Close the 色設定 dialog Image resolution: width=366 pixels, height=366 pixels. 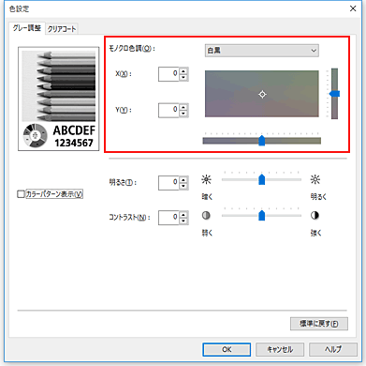tap(353, 8)
